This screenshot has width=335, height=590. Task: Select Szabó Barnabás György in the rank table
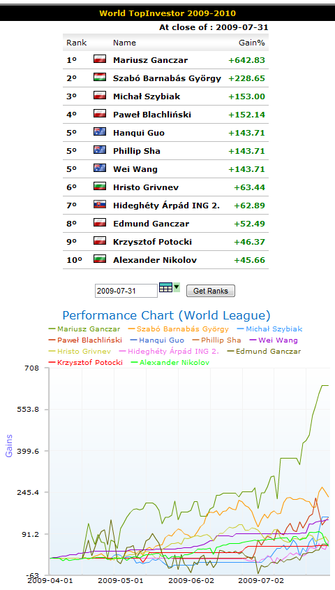[x=167, y=78]
